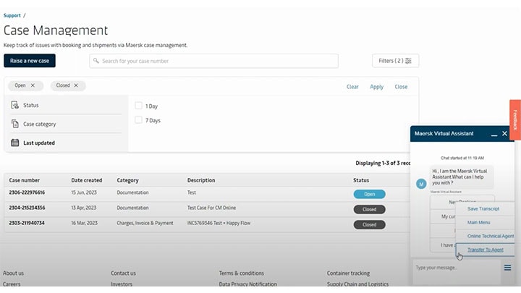This screenshot has width=521, height=293.
Task: Click the search magnifier icon
Action: point(96,61)
